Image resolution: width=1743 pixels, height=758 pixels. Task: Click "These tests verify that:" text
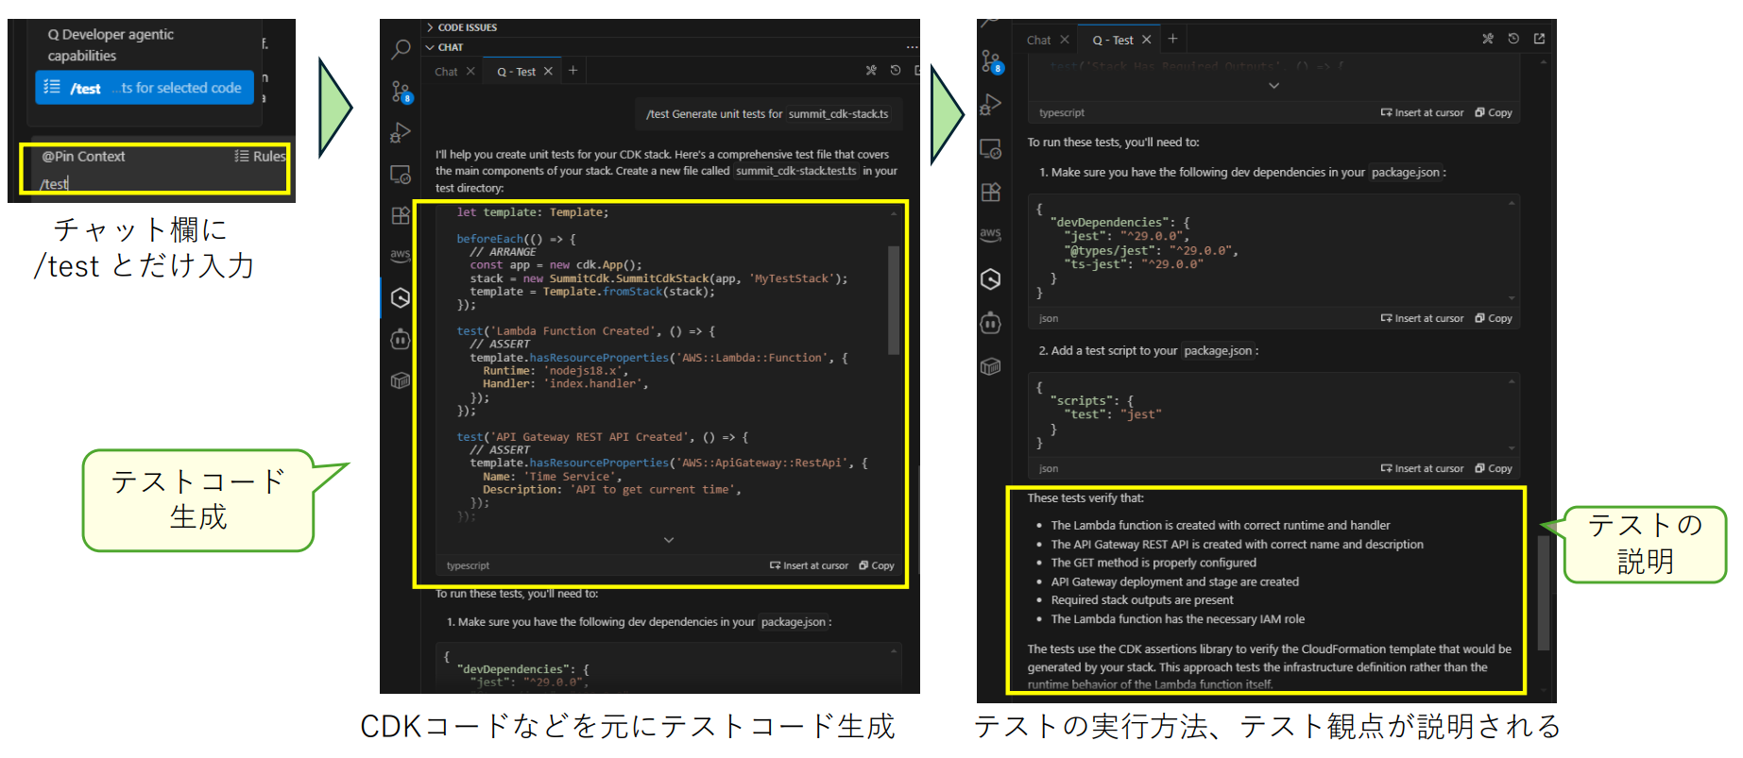click(x=1085, y=497)
